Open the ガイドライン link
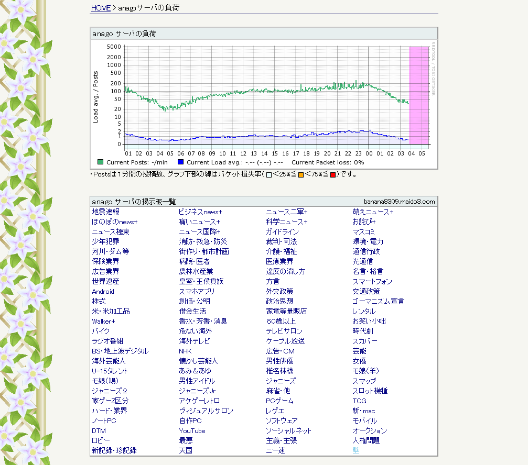The height and width of the screenshot is (465, 528). tap(282, 231)
